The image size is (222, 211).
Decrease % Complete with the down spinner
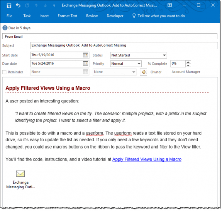tap(188, 65)
